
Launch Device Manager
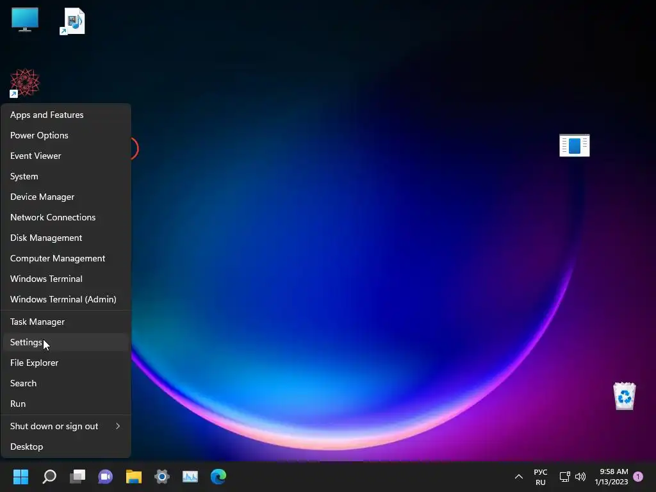66,197
